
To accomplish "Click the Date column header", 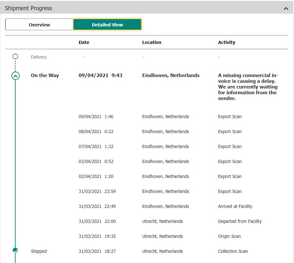I will point(84,42).
